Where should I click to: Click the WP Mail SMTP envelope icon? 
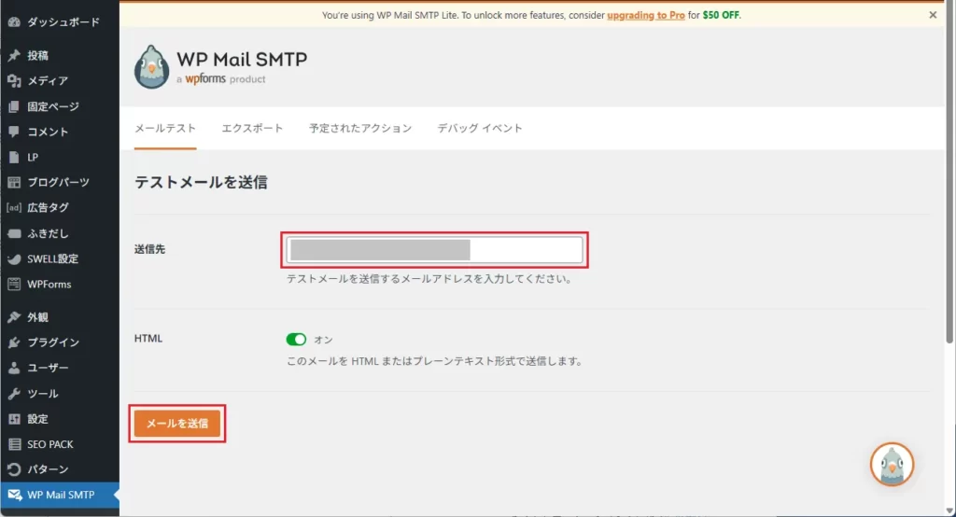click(15, 495)
